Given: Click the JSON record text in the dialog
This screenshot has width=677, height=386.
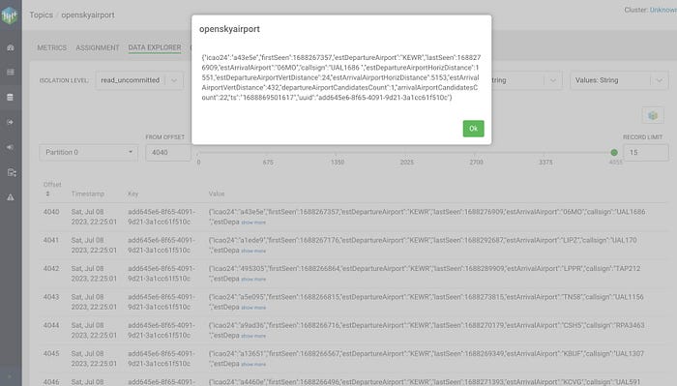Looking at the screenshot, I should click(341, 77).
